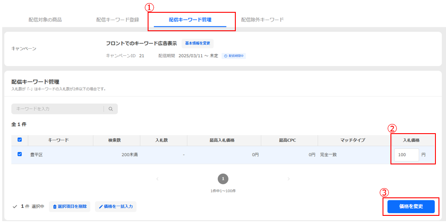Click the 入札価格 field showing 100
Screen dimensions: 446x222
click(406, 155)
